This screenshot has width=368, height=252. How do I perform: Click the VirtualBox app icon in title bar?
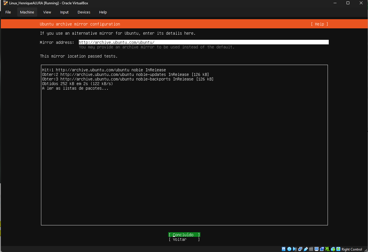(x=5, y=3)
